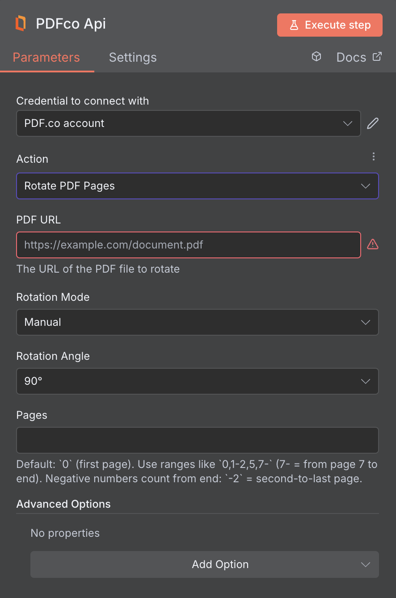
Task: Click the Advanced Options section heading
Action: click(x=63, y=504)
